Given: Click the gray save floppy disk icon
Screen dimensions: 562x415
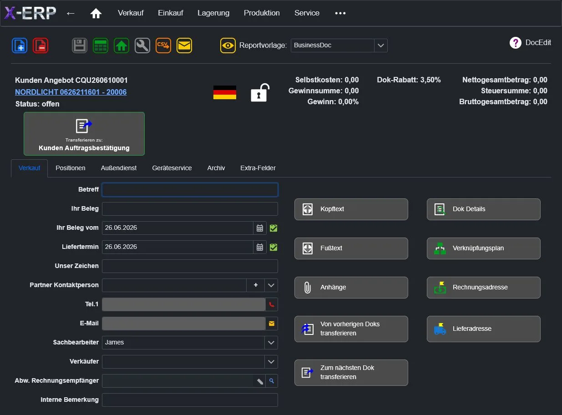Looking at the screenshot, I should (x=80, y=46).
